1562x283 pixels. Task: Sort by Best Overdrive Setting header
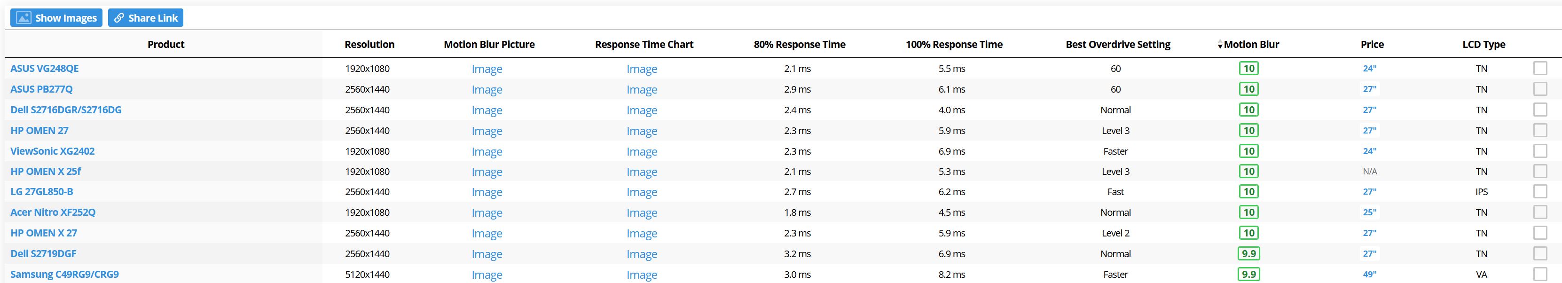click(1117, 44)
